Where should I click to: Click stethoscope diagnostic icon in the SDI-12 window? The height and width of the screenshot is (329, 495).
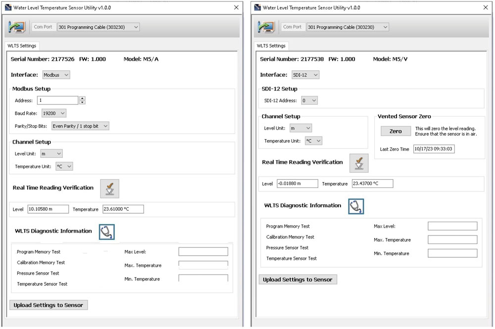(x=356, y=206)
